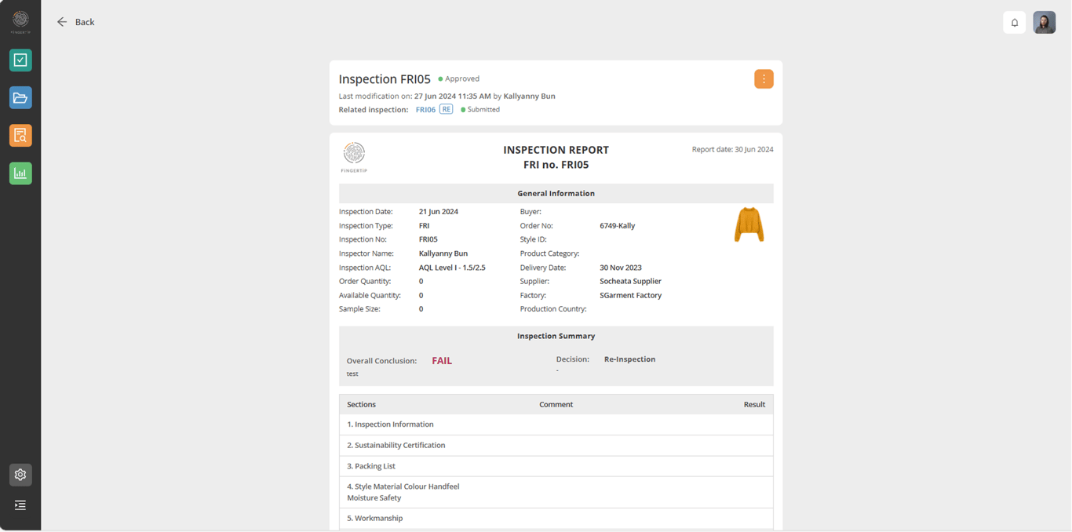
Task: Open the Packing List section row
Action: (x=371, y=466)
